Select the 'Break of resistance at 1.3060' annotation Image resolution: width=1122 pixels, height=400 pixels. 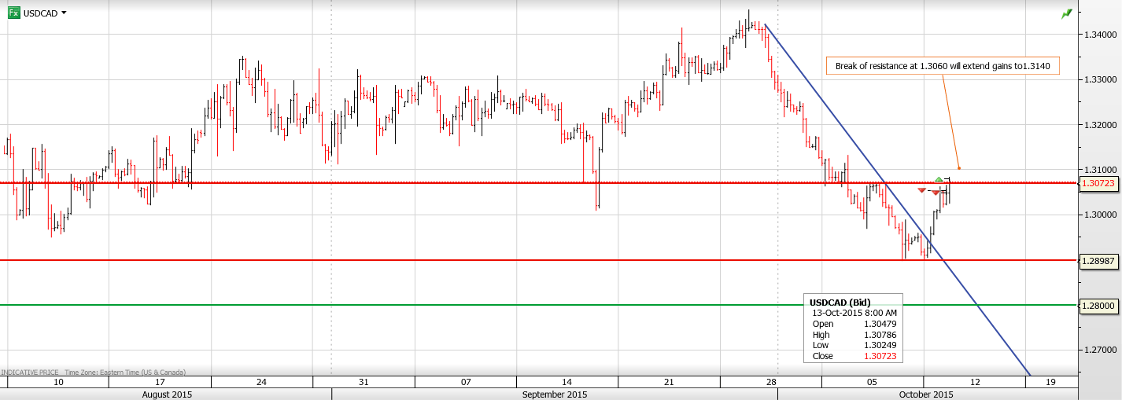click(x=943, y=67)
